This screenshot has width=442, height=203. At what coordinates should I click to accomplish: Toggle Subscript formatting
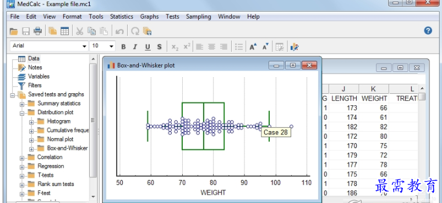(175, 47)
